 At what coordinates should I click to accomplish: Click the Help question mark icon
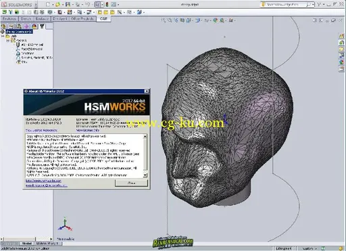click(319, 4)
